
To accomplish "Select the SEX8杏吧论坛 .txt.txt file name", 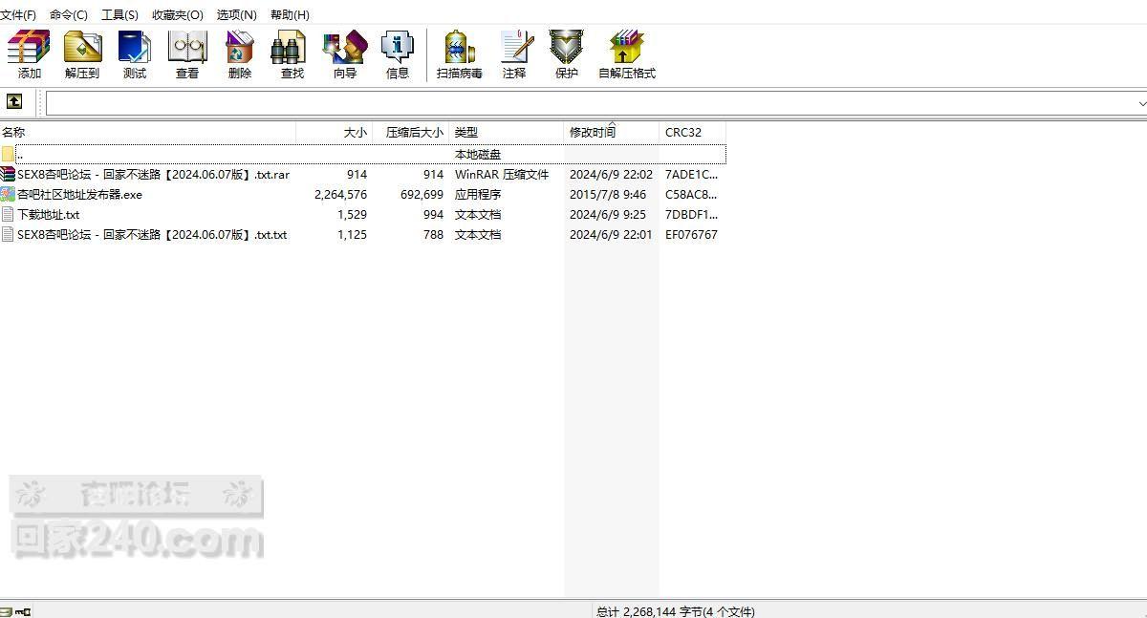I will [152, 235].
